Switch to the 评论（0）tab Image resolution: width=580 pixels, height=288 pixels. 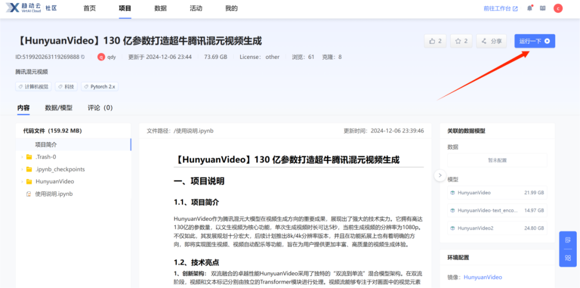point(100,108)
